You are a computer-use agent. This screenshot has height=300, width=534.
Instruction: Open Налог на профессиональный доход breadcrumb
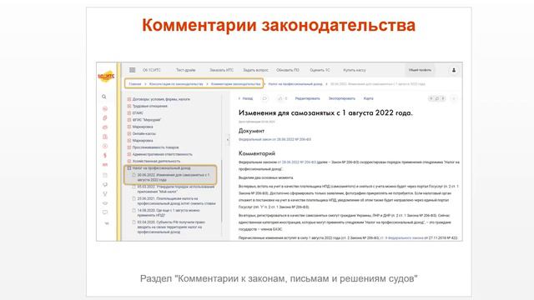295,84
